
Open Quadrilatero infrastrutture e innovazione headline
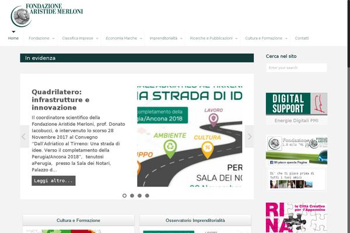(x=61, y=100)
